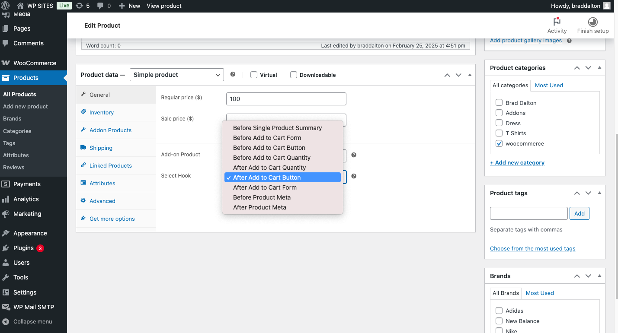Tick the Downloadable checkbox
This screenshot has height=333, width=618.
click(294, 75)
